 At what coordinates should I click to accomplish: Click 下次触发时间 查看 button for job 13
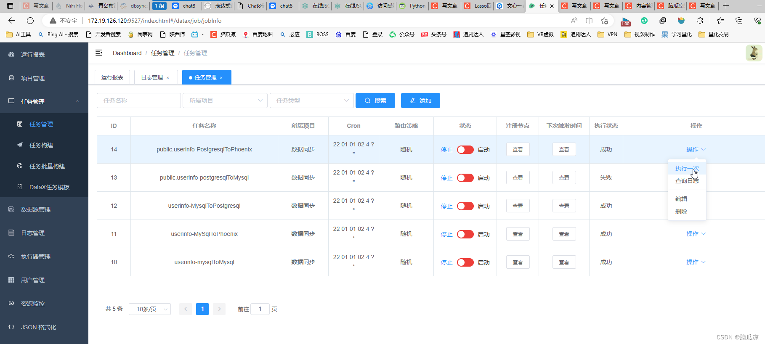pyautogui.click(x=564, y=177)
